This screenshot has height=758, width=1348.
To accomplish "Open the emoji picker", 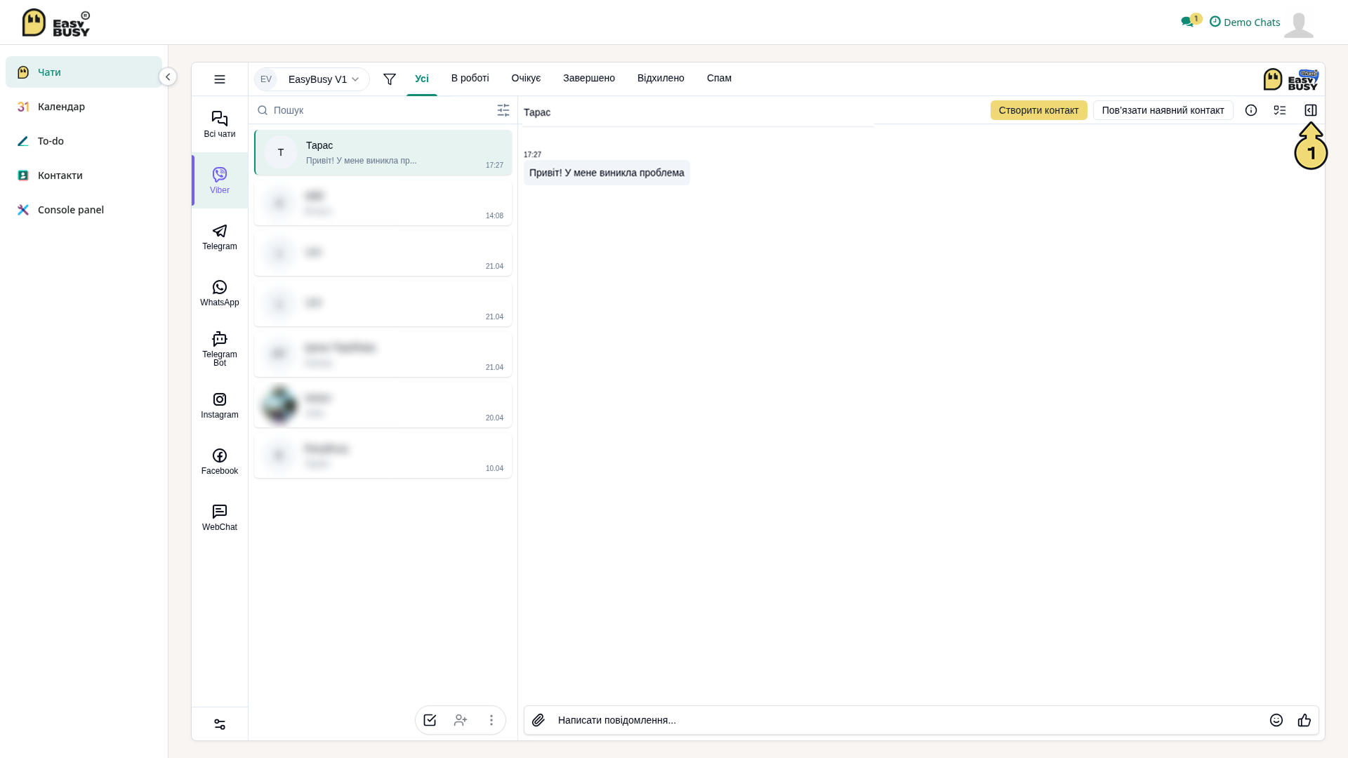I will (x=1276, y=720).
